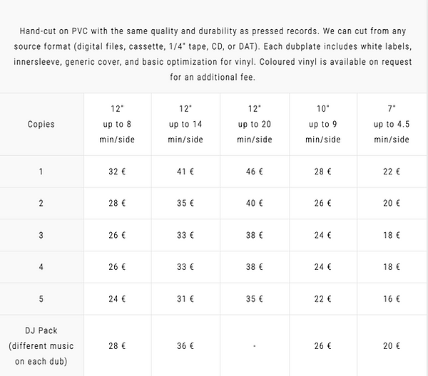Select the 12" up to 14 min/side header
The image size is (428, 376).
185,124
